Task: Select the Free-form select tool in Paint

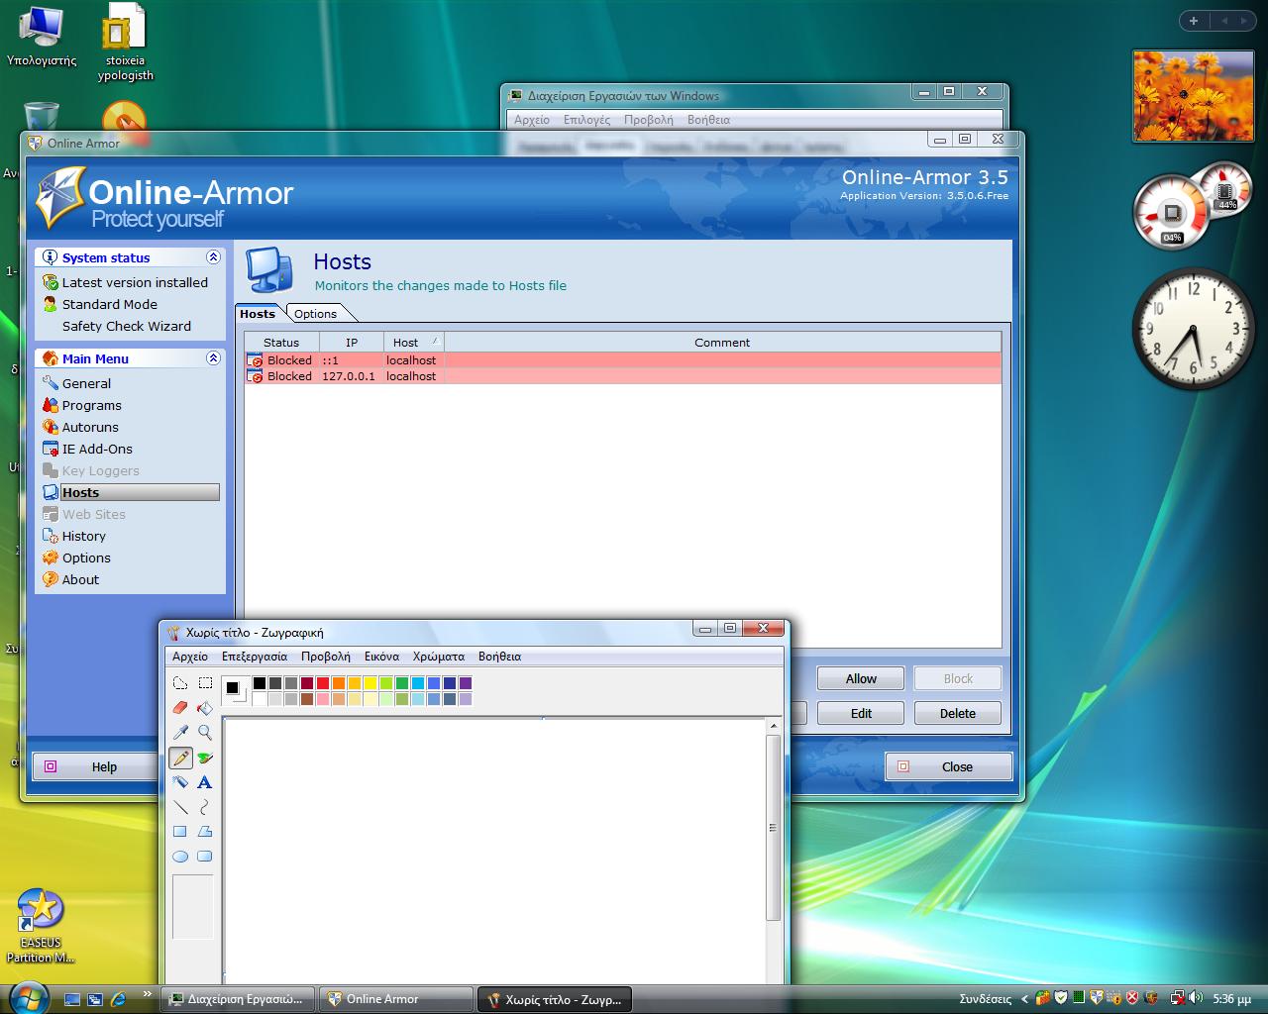Action: pos(180,683)
